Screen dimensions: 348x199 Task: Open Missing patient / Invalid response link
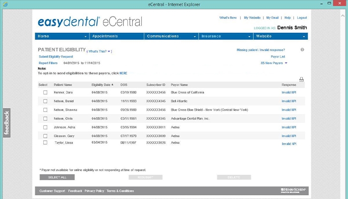(x=261, y=50)
